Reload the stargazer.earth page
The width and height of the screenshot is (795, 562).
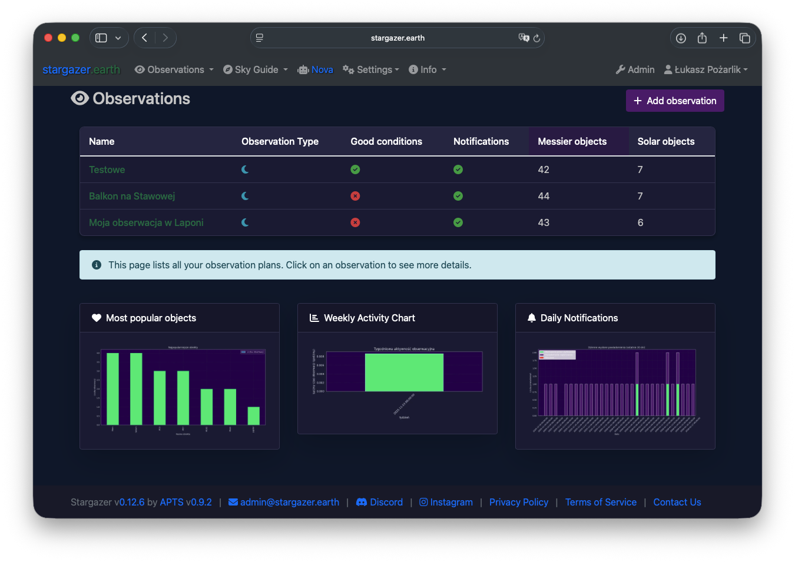tap(536, 38)
